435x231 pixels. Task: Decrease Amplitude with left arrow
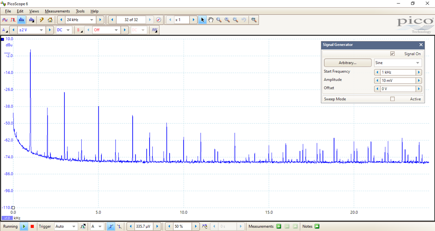pos(377,81)
